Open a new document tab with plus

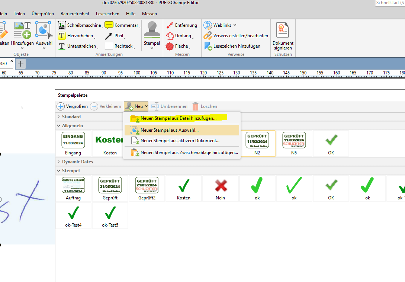point(21,63)
